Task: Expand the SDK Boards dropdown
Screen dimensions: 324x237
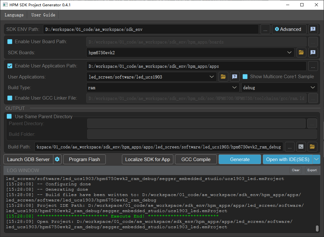Action: tap(289, 53)
